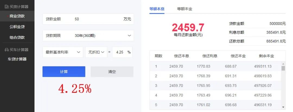Click the car icon beside 买车计算器
Screen dimensions: 293x112
tap(7, 50)
